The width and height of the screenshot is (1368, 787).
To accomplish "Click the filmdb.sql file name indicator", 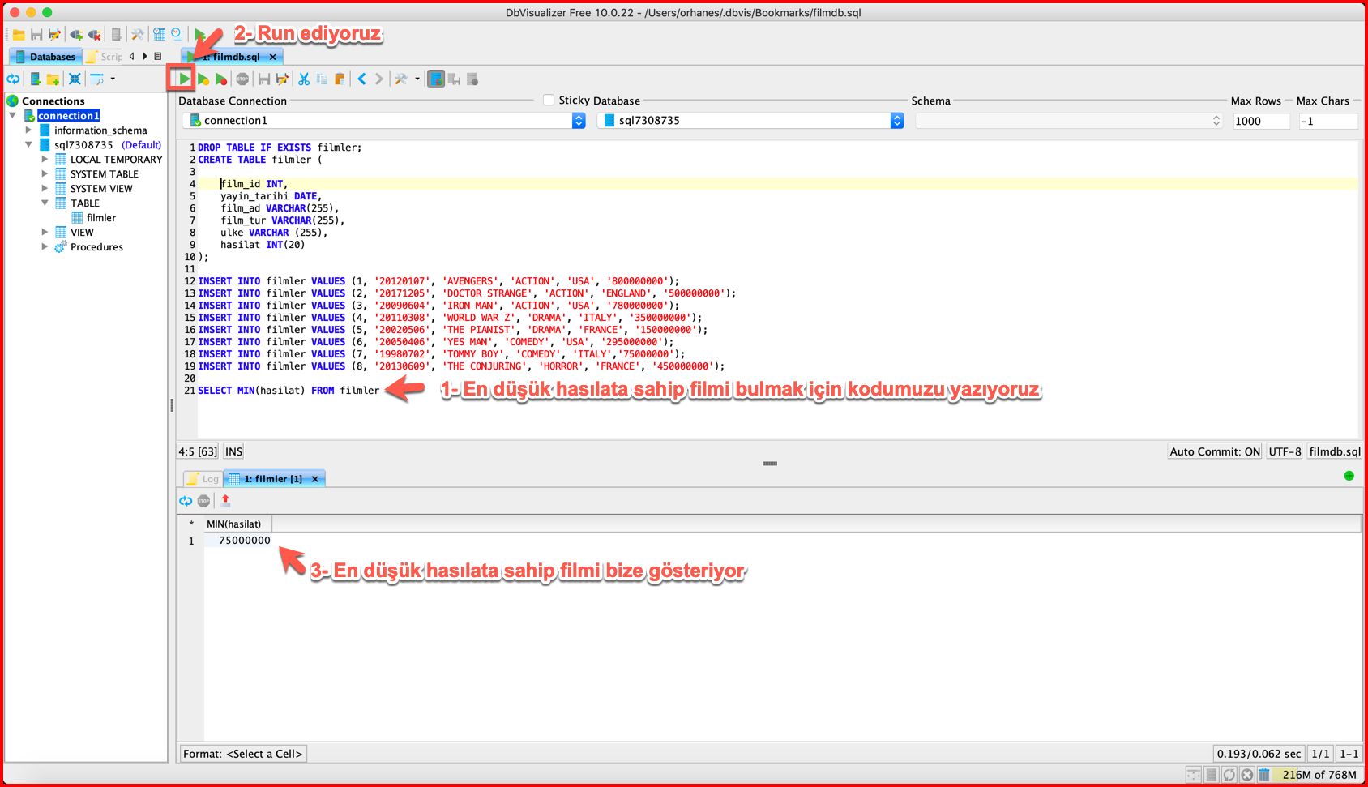I will click(1335, 451).
